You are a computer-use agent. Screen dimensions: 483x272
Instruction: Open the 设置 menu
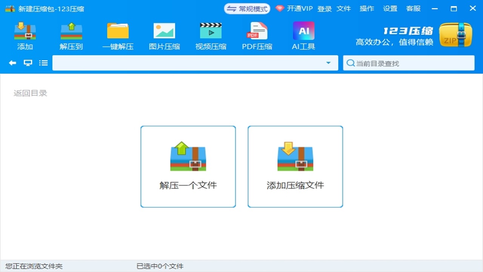click(x=390, y=8)
